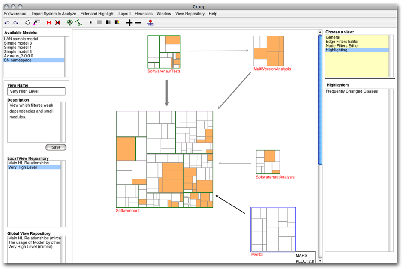This screenshot has height=278, width=403.
Task: Open the View Repository menu
Action: pos(189,14)
